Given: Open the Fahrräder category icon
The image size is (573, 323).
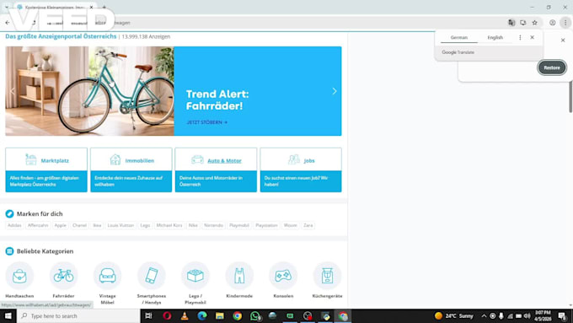Looking at the screenshot, I should click(x=63, y=276).
